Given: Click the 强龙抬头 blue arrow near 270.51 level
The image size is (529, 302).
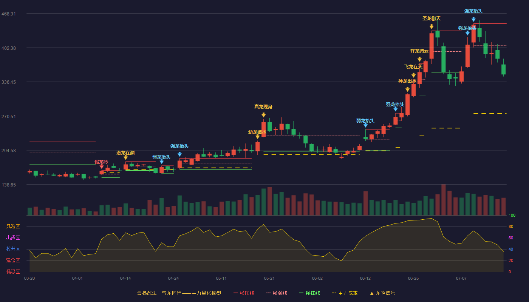Looking at the screenshot, I should point(395,109).
